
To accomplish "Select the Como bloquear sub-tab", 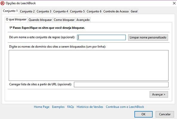I will click(64, 20).
